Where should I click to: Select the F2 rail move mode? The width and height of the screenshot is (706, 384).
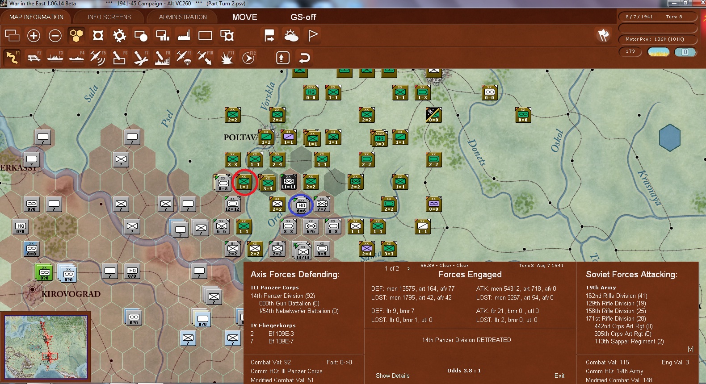coord(34,58)
